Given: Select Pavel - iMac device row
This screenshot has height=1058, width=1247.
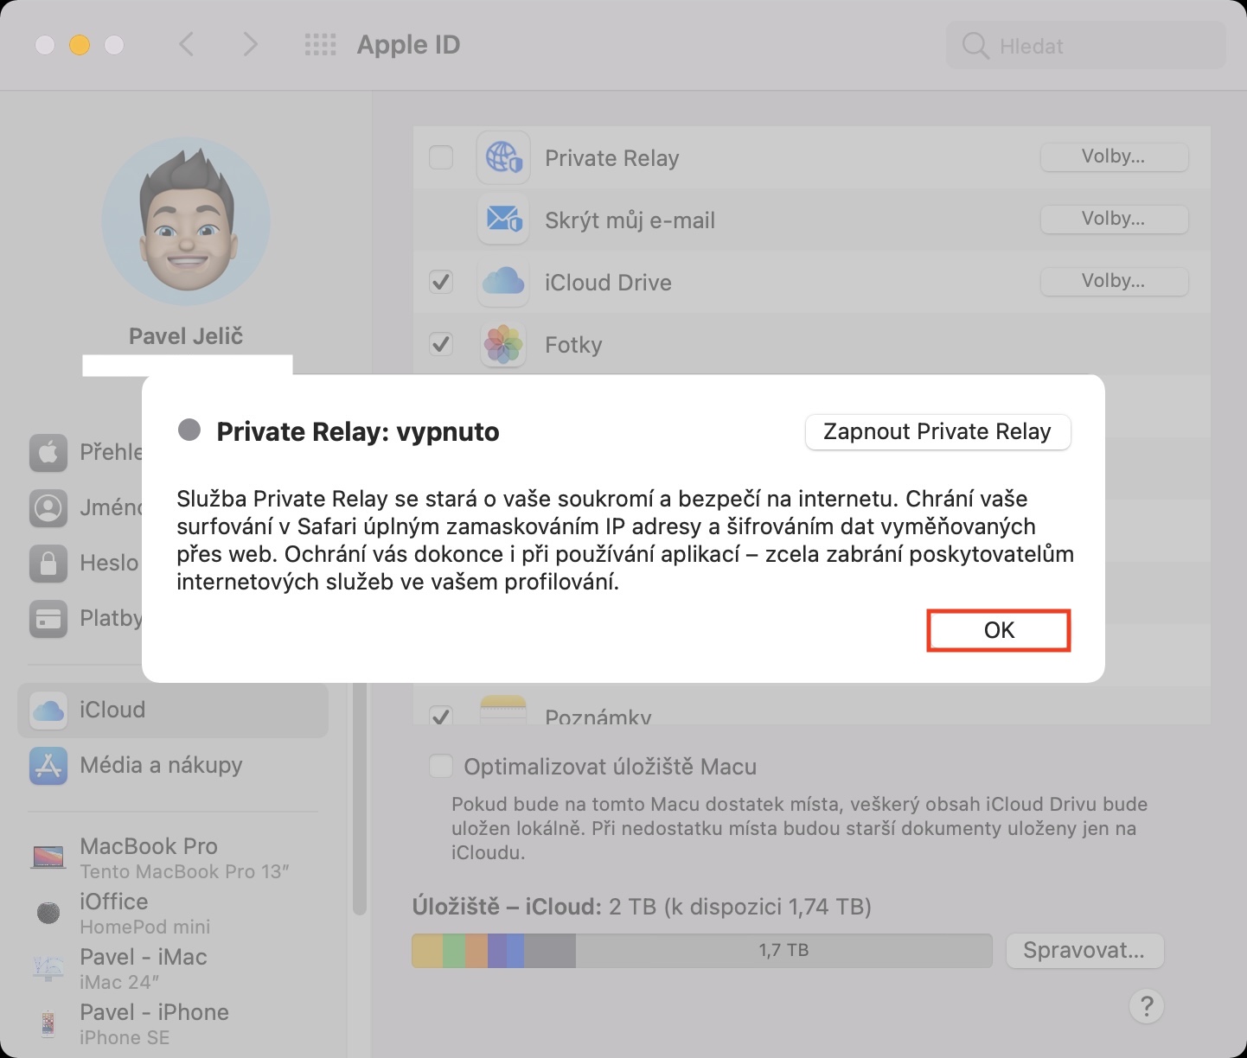Looking at the screenshot, I should coord(173,968).
